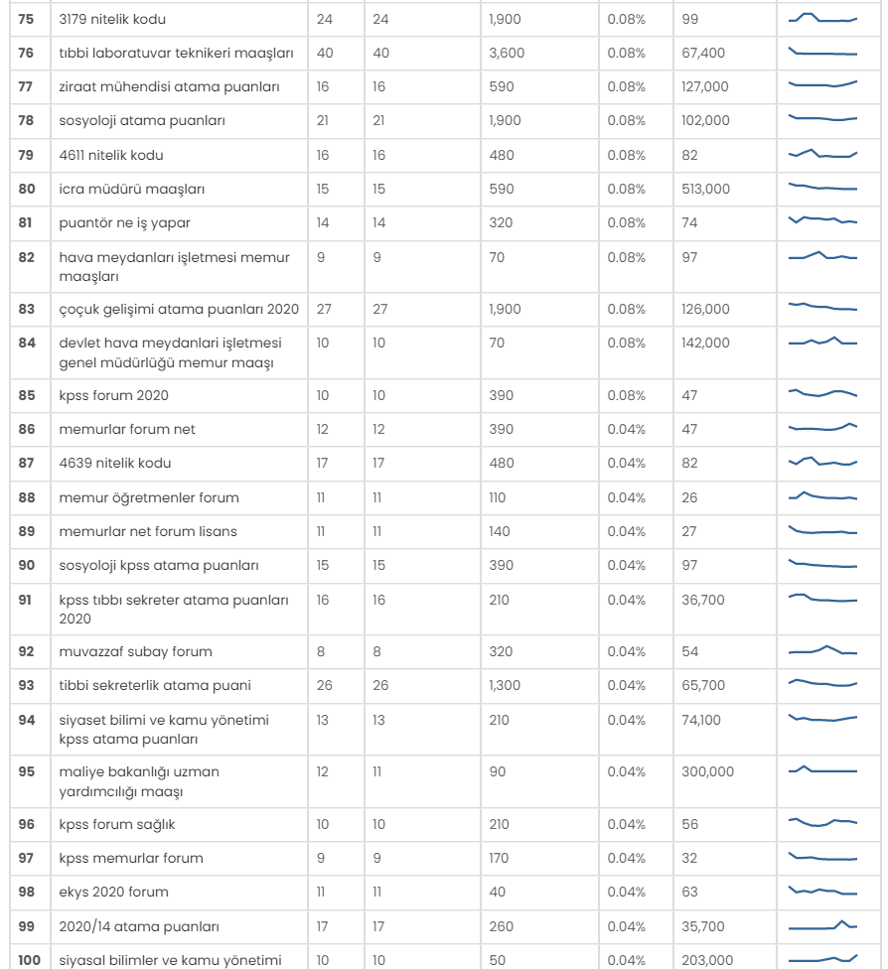Open the sparkline for 'memurlar forum net'
The width and height of the screenshot is (888, 969).
pos(822,427)
